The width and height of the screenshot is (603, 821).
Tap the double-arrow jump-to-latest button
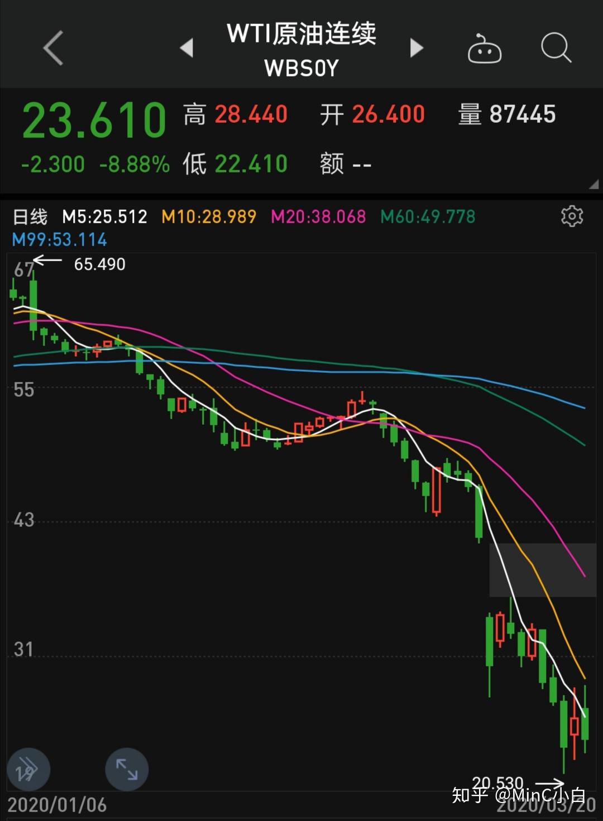28,770
